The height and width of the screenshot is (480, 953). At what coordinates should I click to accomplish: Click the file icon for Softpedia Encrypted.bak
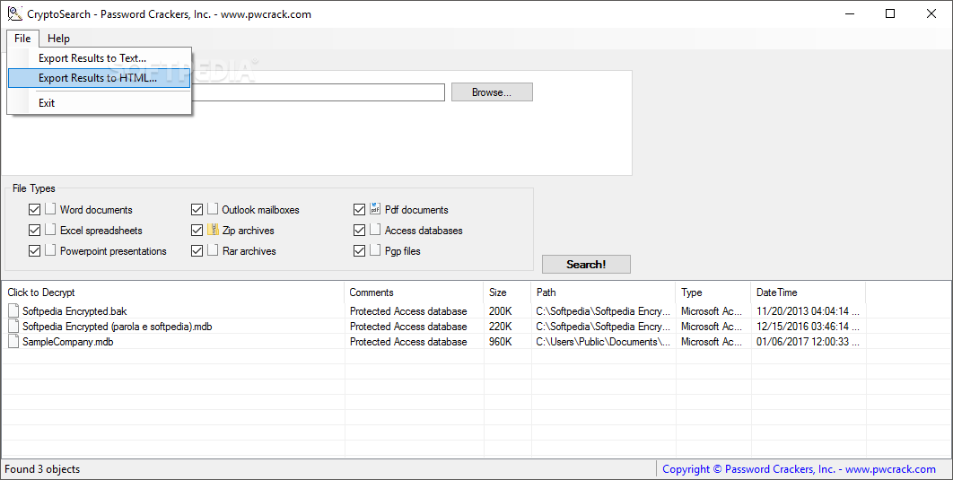13,310
